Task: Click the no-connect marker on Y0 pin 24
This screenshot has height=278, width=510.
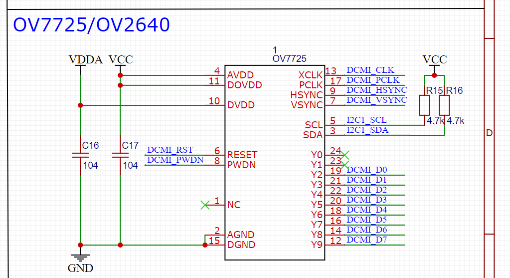Action: coord(345,155)
